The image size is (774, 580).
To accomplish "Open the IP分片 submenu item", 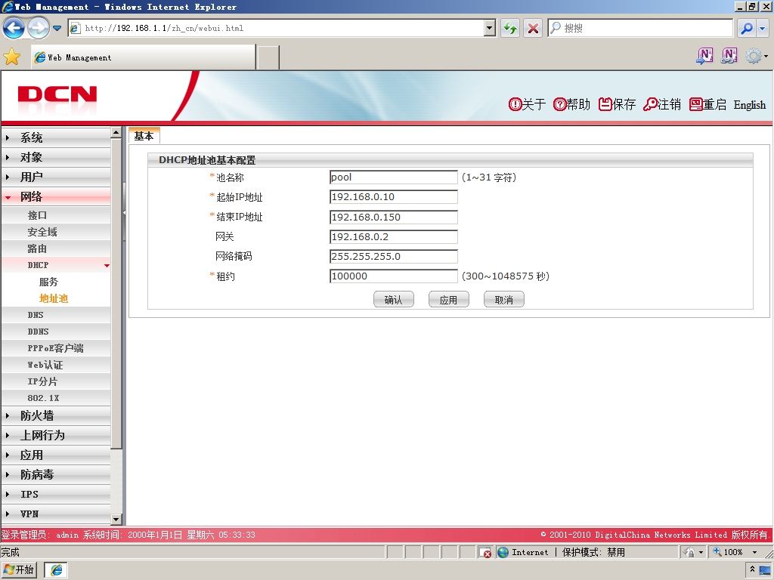I will [x=56, y=381].
